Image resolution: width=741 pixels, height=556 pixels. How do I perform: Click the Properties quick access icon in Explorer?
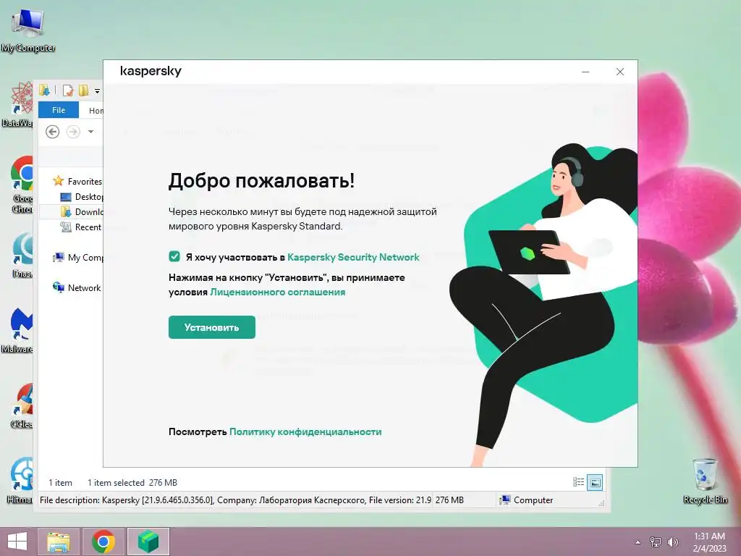click(68, 90)
